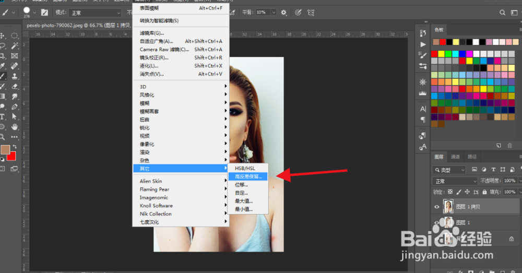
Task: Toggle adjustment layer filter icon
Action: [x=484, y=170]
